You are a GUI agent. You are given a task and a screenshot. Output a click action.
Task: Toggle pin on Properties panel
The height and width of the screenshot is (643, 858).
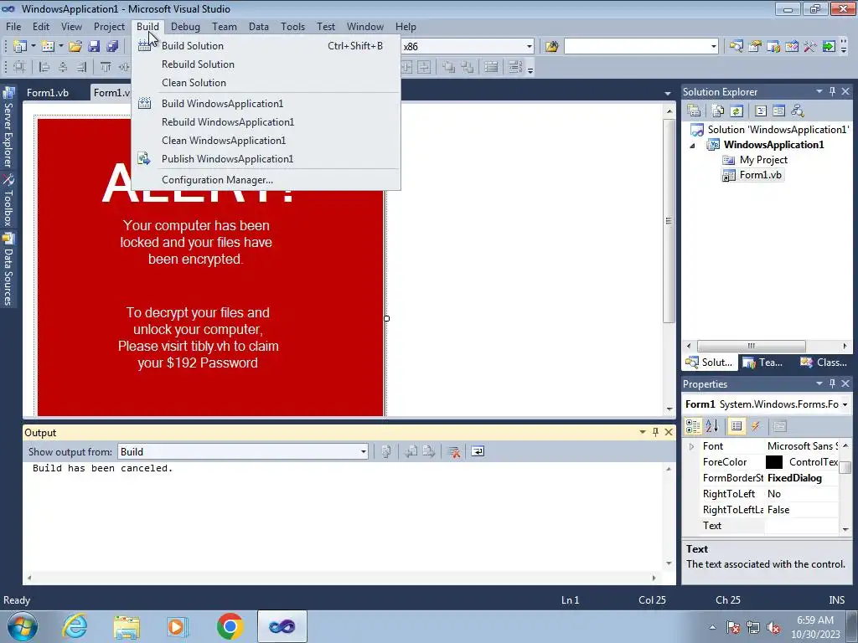pos(832,383)
